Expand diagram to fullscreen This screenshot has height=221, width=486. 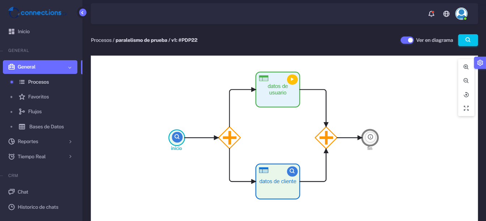[x=466, y=108]
